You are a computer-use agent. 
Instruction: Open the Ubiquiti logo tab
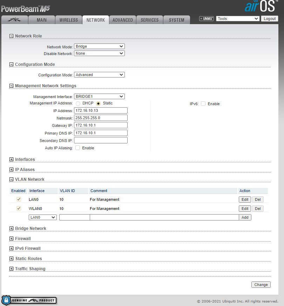[x=15, y=20]
